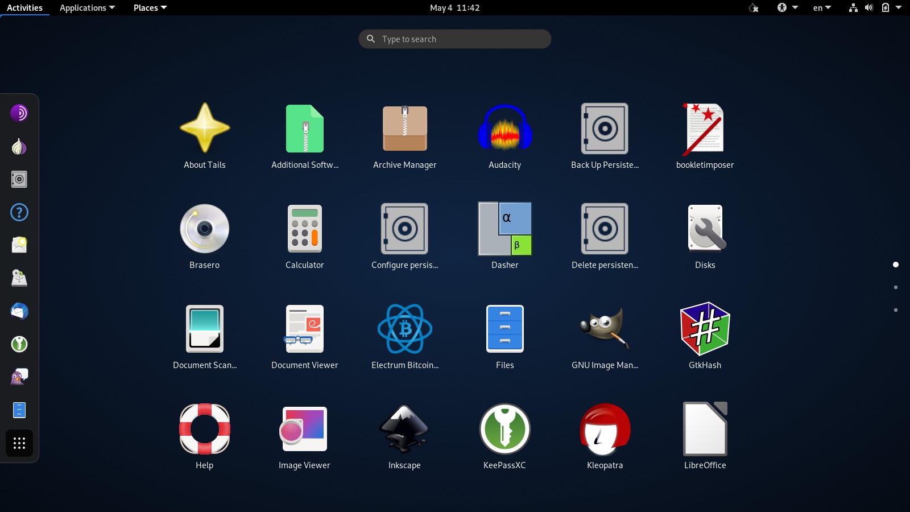Open Document Scanner
Image resolution: width=910 pixels, height=512 pixels.
[205, 337]
